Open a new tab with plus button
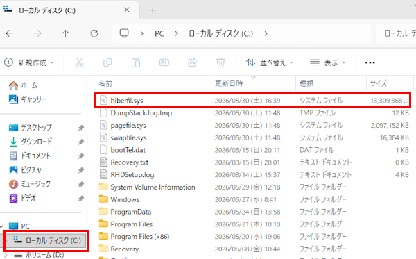 point(153,10)
